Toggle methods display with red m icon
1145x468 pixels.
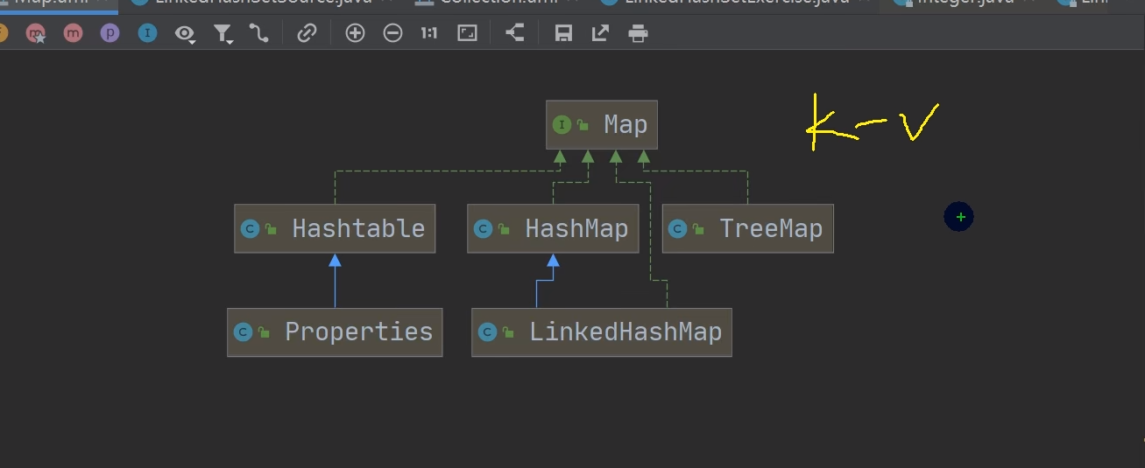click(x=73, y=34)
